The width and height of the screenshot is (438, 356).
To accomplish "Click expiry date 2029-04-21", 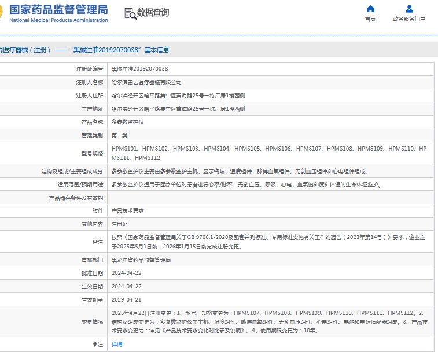I will [x=127, y=299].
